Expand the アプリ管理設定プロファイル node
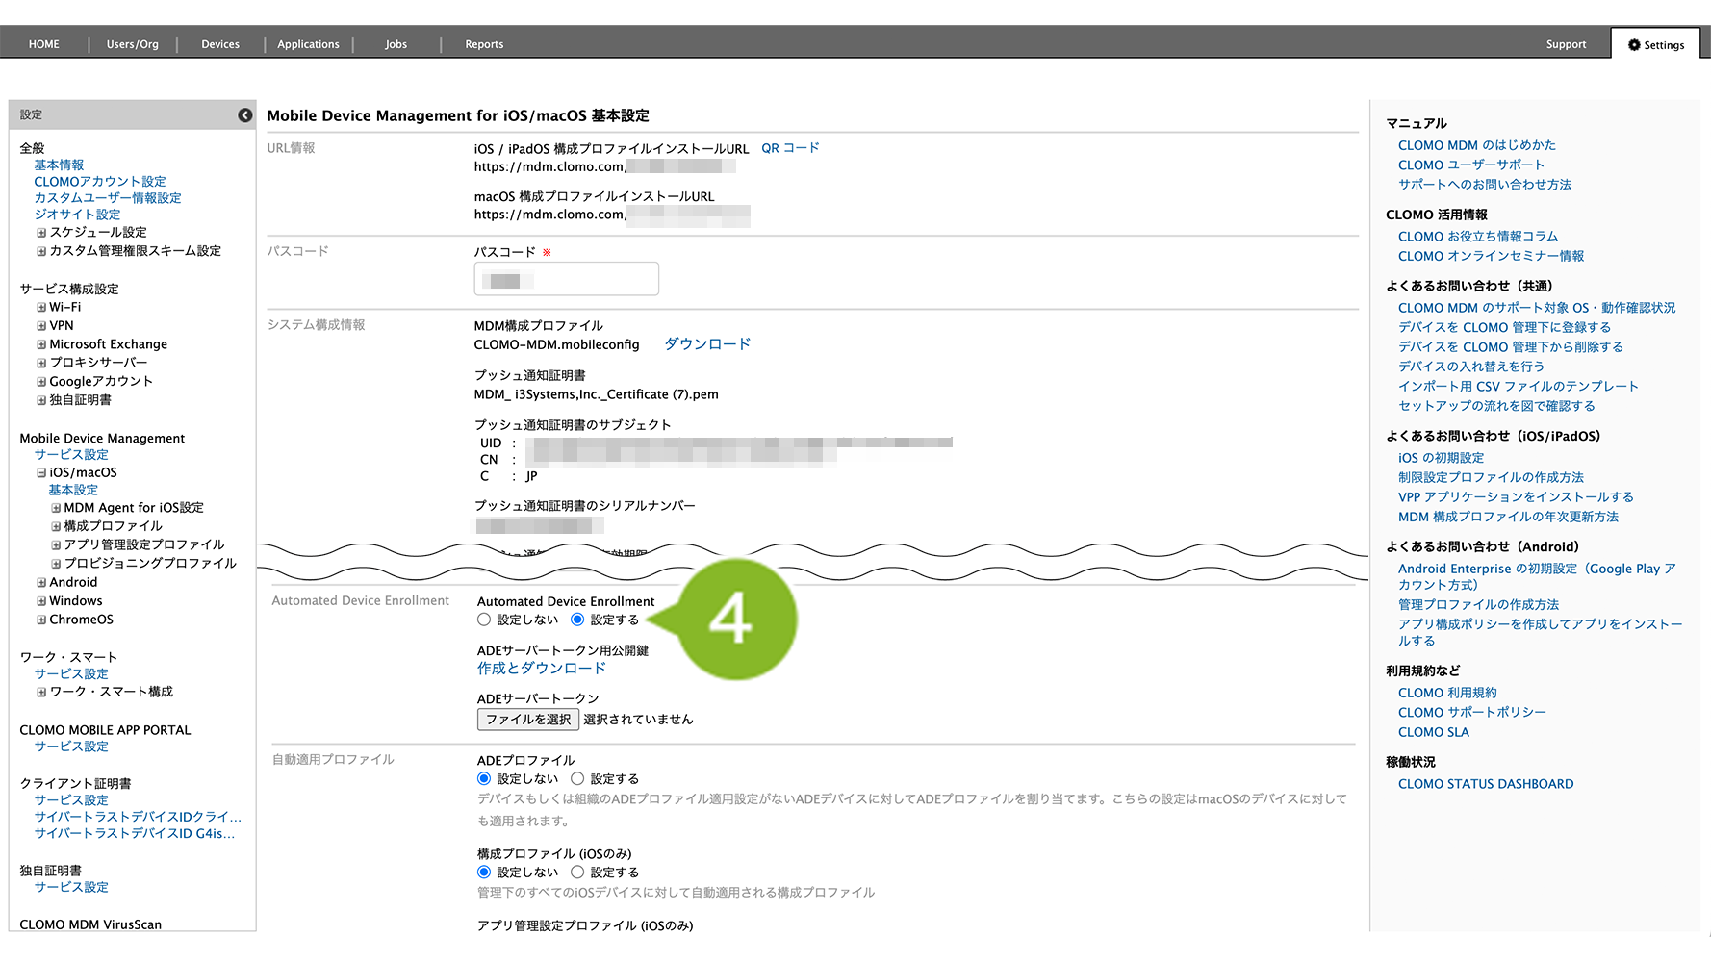1711x962 pixels. (x=56, y=544)
